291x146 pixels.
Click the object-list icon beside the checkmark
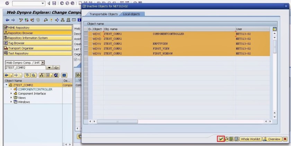[x=226, y=139]
